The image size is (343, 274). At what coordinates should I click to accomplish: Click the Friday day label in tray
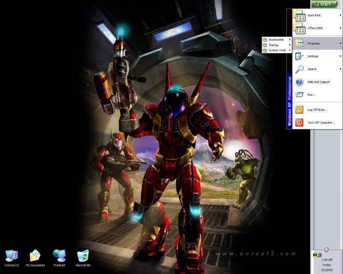point(327,265)
